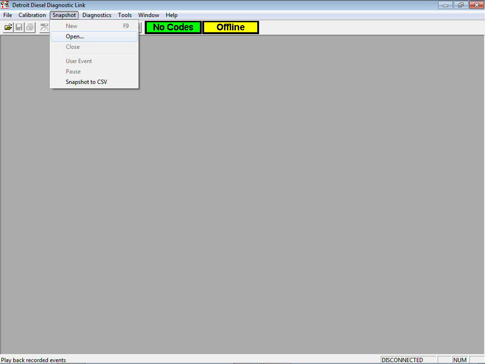The width and height of the screenshot is (485, 364).
Task: Open the Help menu
Action: pyautogui.click(x=171, y=15)
